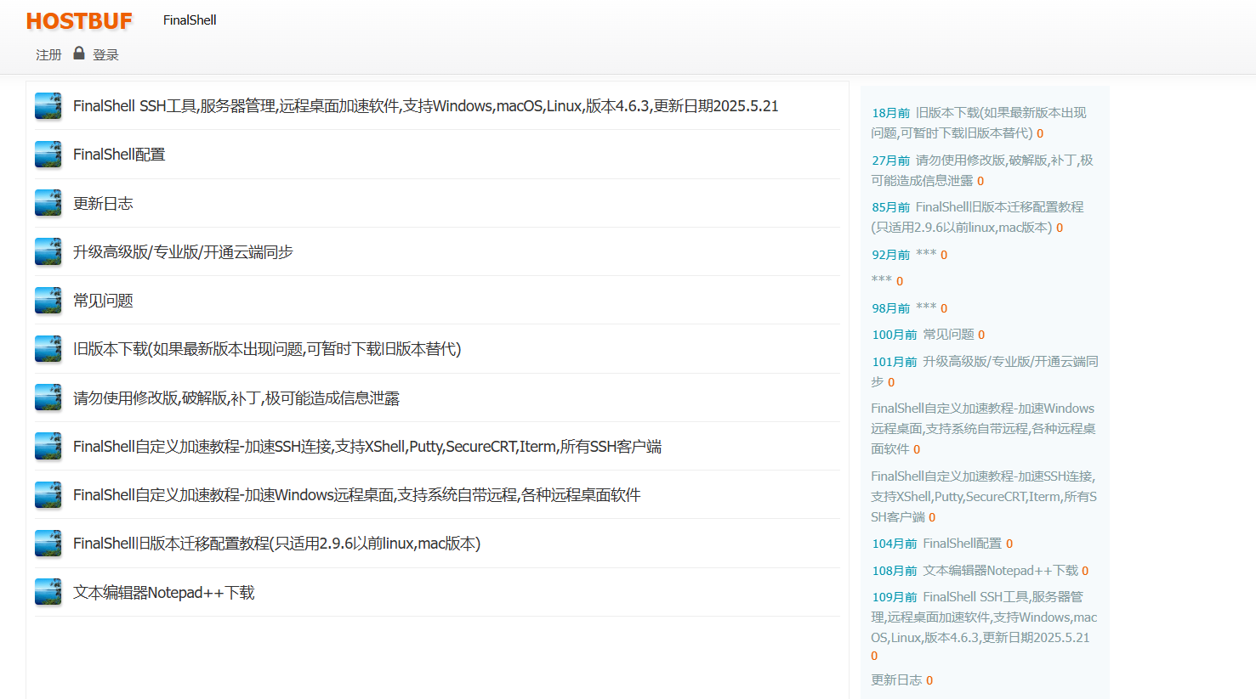This screenshot has width=1256, height=699.
Task: Click the 101月前 timestamp in sidebar
Action: tap(895, 362)
